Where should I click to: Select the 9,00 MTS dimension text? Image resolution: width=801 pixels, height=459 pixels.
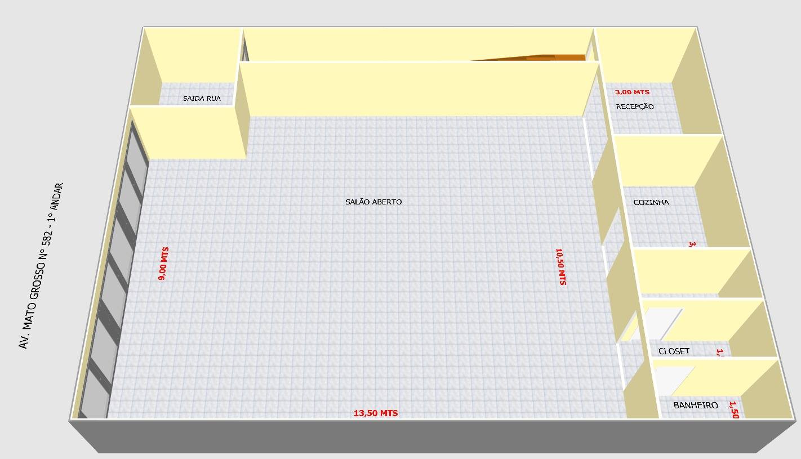(x=163, y=264)
